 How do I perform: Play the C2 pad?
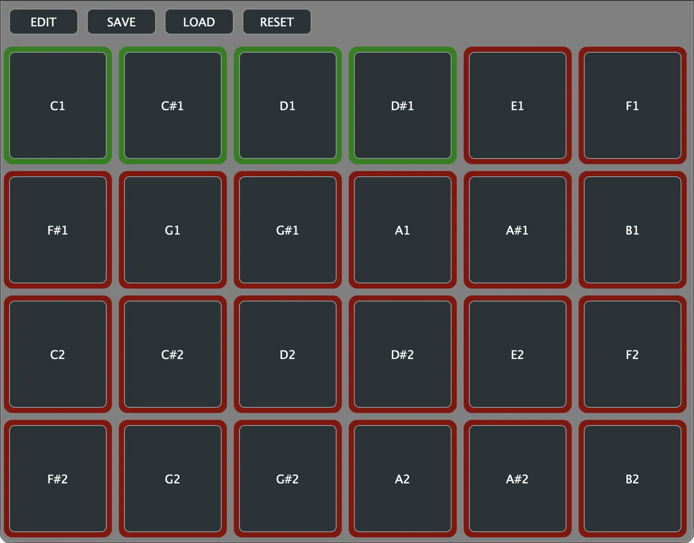pos(58,354)
